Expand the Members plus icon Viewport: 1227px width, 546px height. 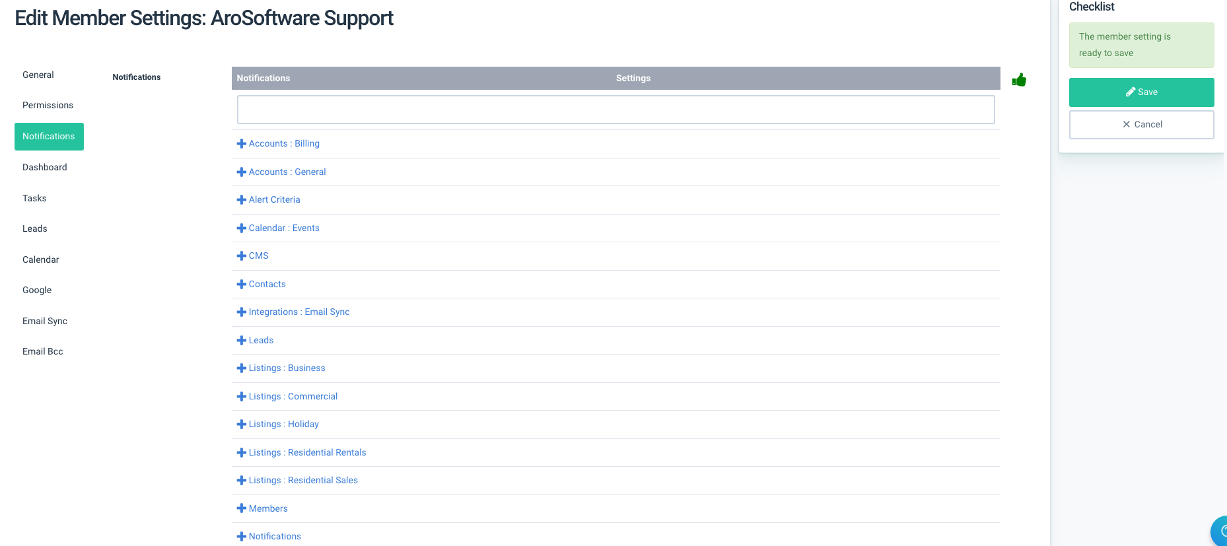point(242,509)
